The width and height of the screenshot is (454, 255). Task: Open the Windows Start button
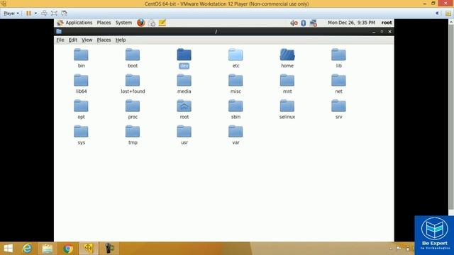(8, 249)
